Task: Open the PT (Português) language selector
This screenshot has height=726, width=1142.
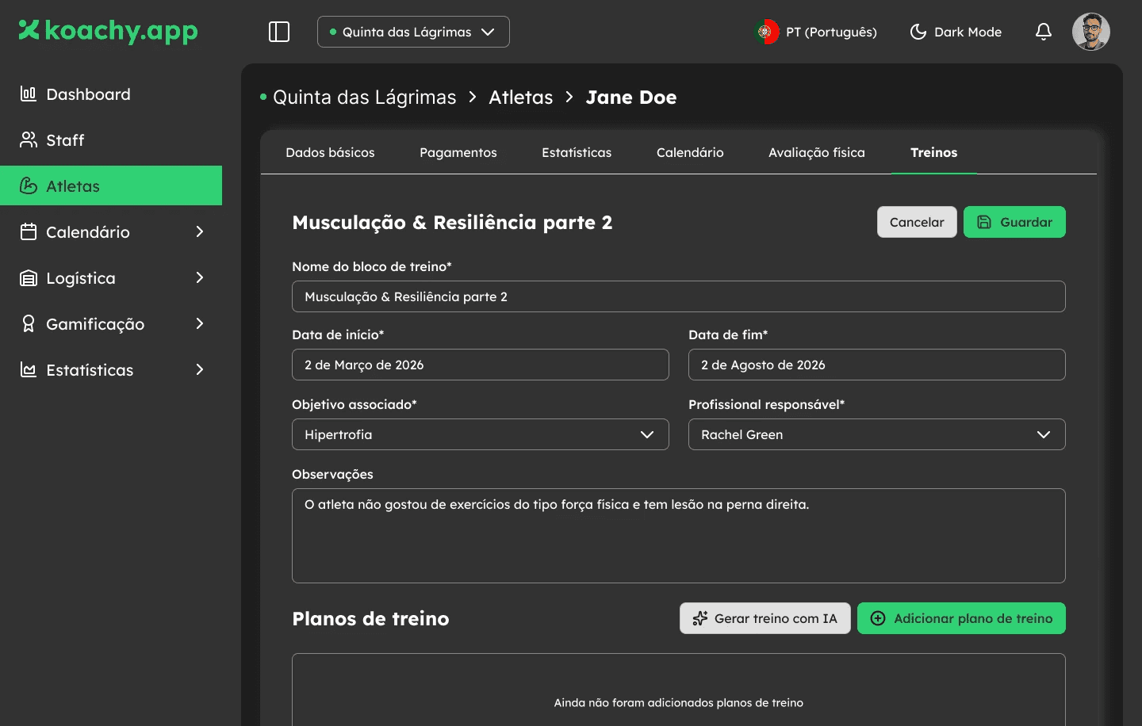Action: (x=816, y=32)
